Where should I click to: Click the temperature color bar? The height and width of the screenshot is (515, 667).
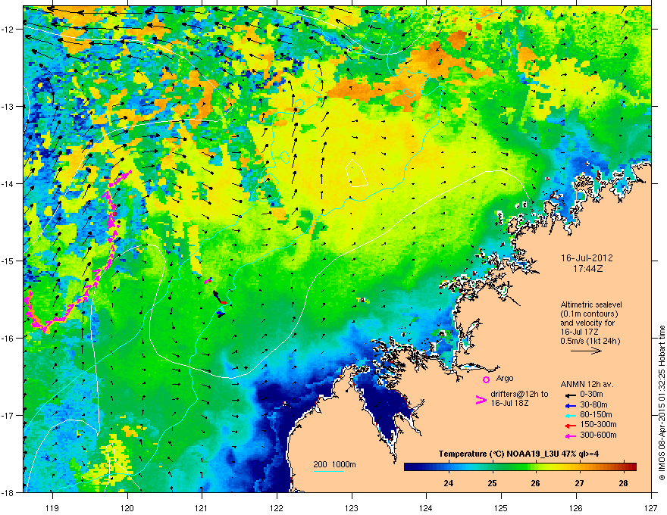coord(520,467)
